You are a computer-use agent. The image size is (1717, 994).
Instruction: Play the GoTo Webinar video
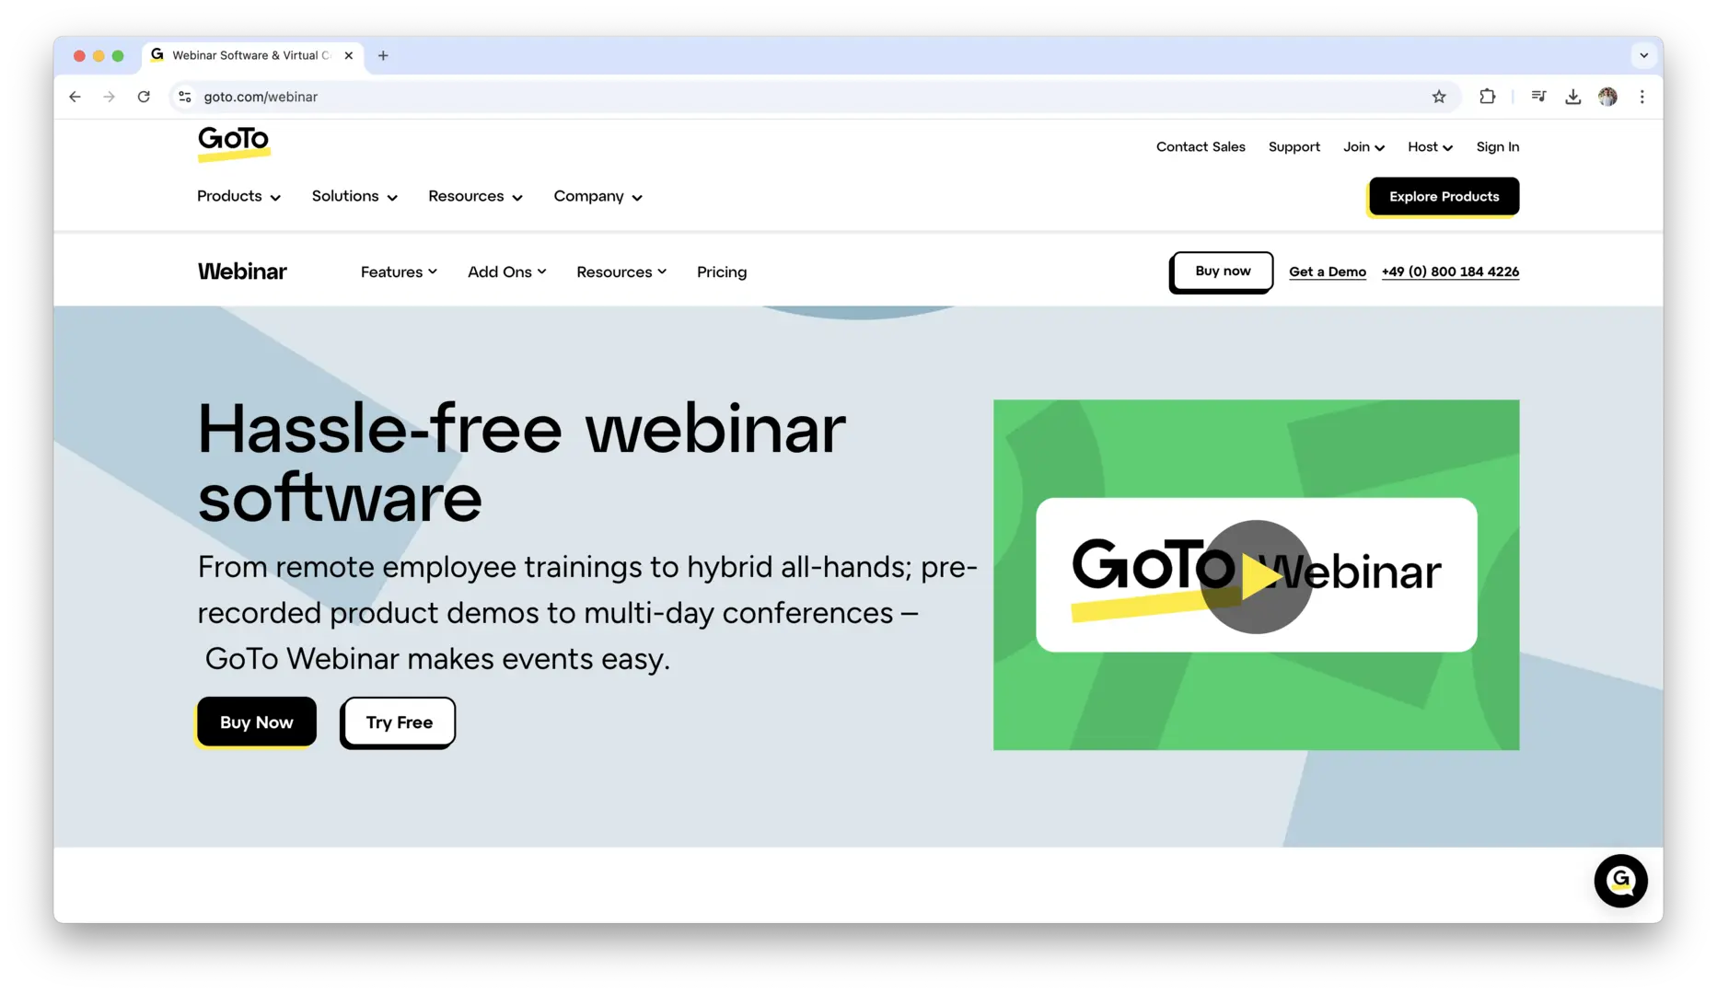click(x=1256, y=577)
